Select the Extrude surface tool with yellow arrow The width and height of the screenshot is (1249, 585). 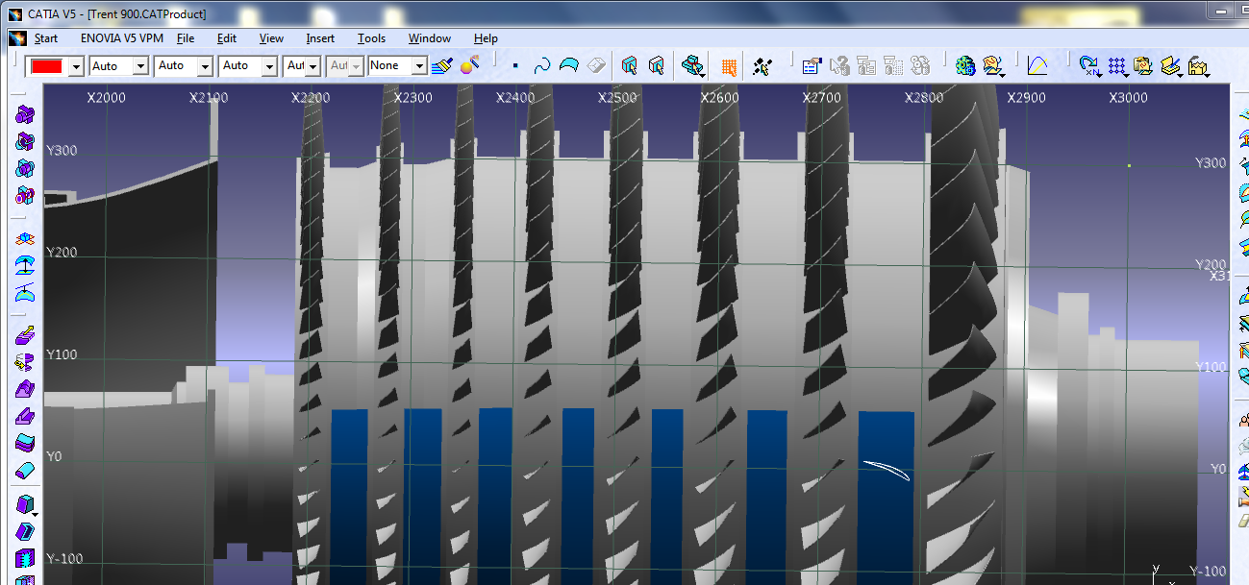click(25, 335)
